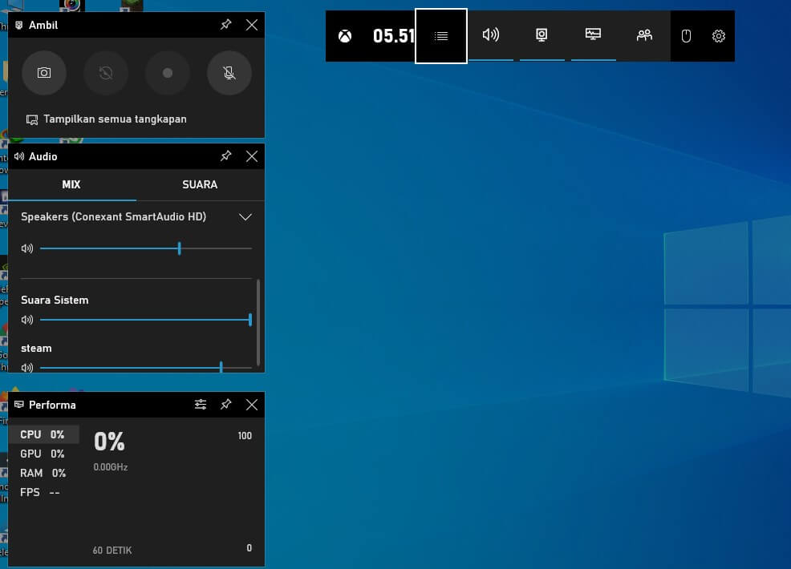Switch to the SUARA tab
Screen dimensions: 791x569
200,184
